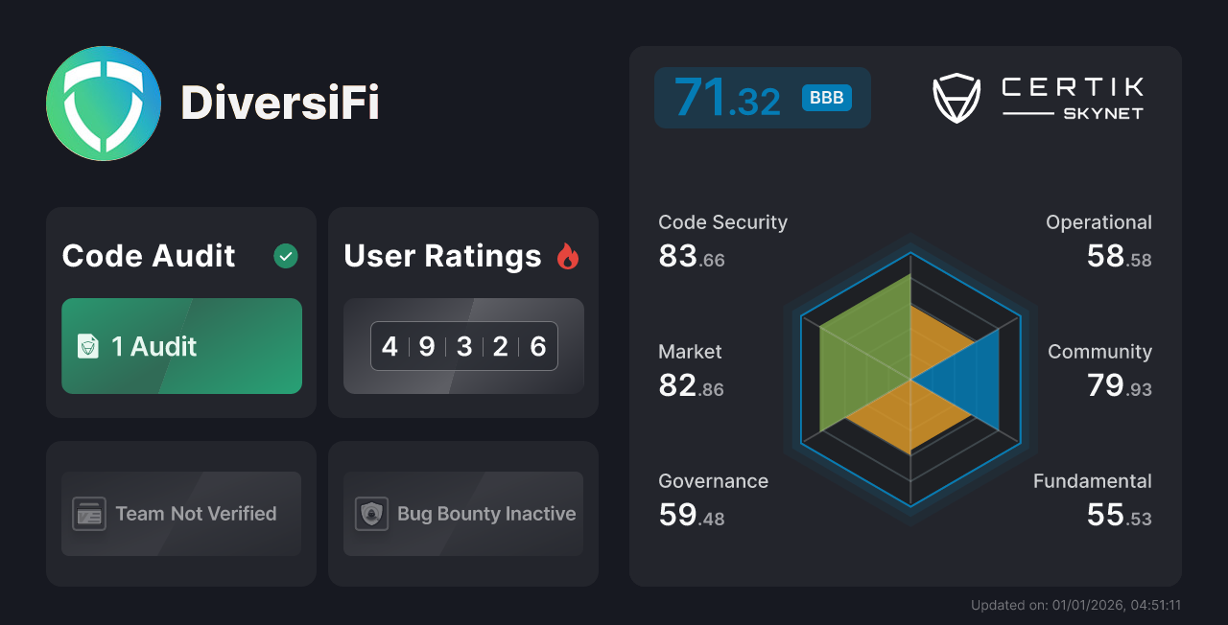Select the Team Not Verified badge icon
This screenshot has height=625, width=1228.
[x=90, y=514]
